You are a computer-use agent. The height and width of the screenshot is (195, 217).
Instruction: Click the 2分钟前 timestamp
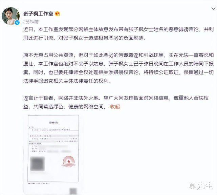[31, 22]
